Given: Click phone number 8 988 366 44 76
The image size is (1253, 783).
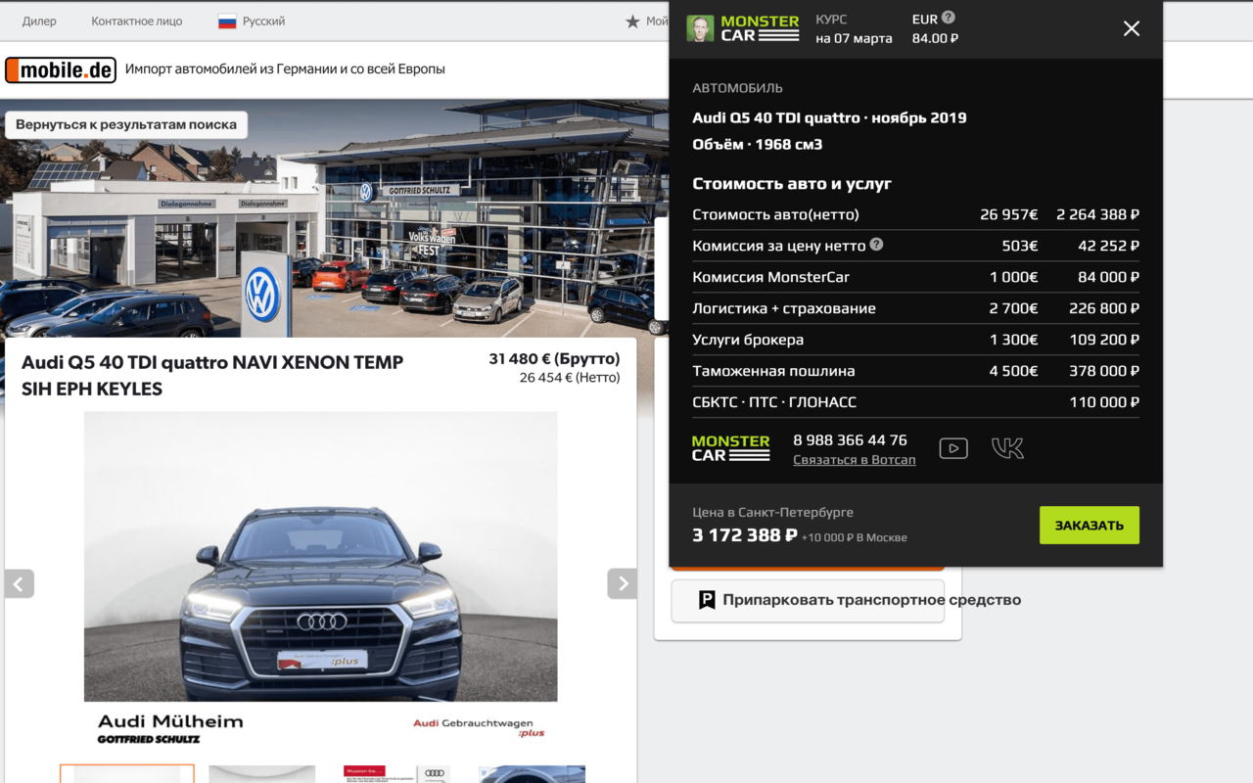Looking at the screenshot, I should pyautogui.click(x=850, y=440).
